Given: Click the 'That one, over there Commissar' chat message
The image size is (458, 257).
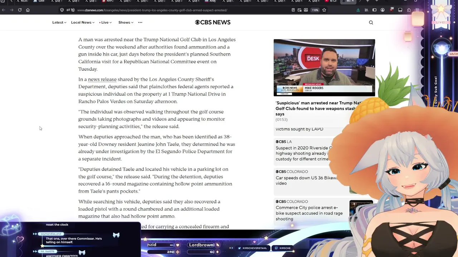Looking at the screenshot, I should pyautogui.click(x=74, y=240).
